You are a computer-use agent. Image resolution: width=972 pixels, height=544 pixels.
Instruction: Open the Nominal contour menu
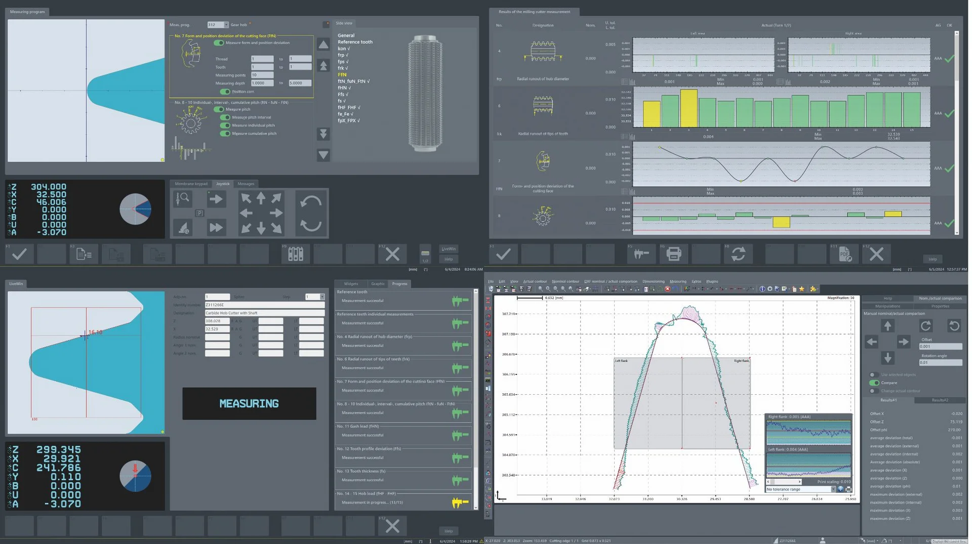(x=565, y=281)
